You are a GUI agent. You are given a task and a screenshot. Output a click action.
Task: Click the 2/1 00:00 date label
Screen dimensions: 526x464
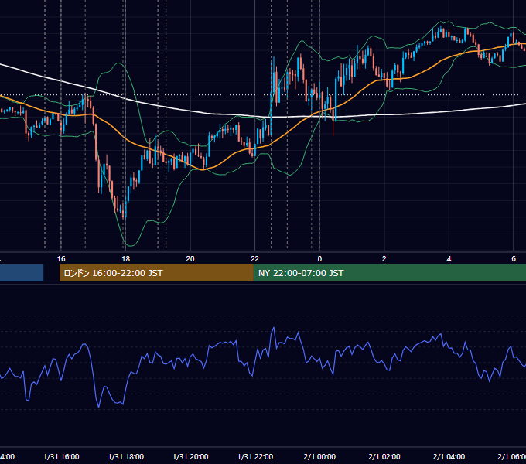[319, 457]
